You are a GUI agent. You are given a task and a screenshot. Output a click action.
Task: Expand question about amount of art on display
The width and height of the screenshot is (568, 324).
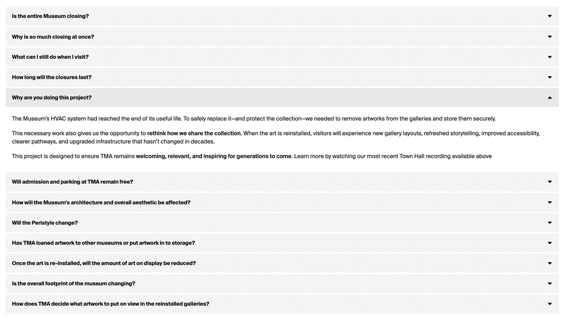tap(282, 263)
